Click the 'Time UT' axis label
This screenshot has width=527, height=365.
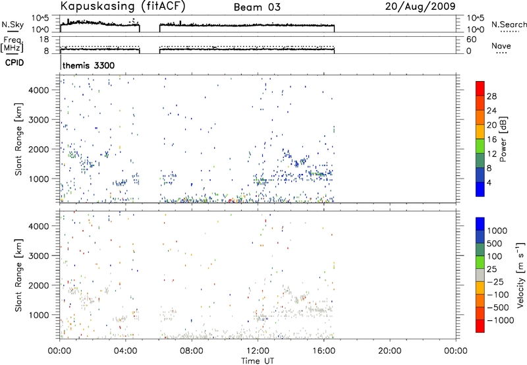click(258, 361)
